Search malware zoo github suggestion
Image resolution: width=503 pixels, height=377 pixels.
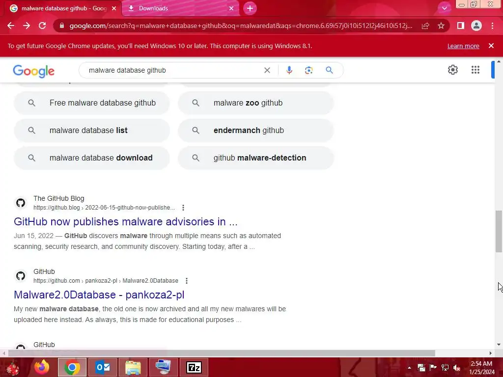click(255, 103)
